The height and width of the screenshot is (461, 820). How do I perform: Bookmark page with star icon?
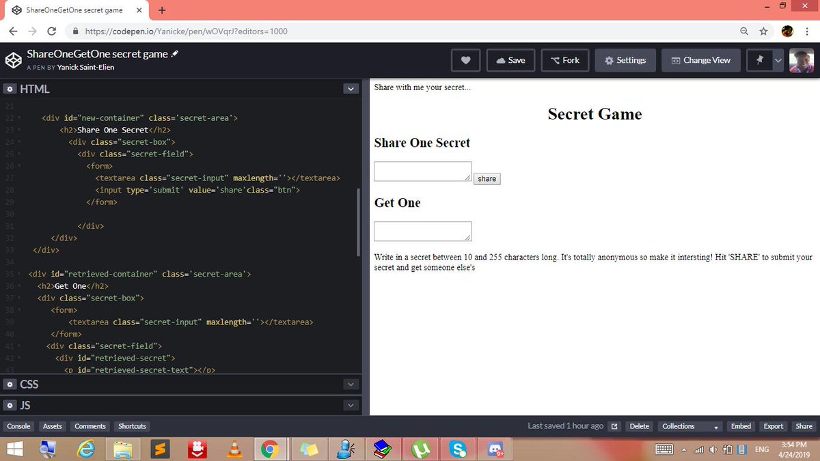coord(763,31)
